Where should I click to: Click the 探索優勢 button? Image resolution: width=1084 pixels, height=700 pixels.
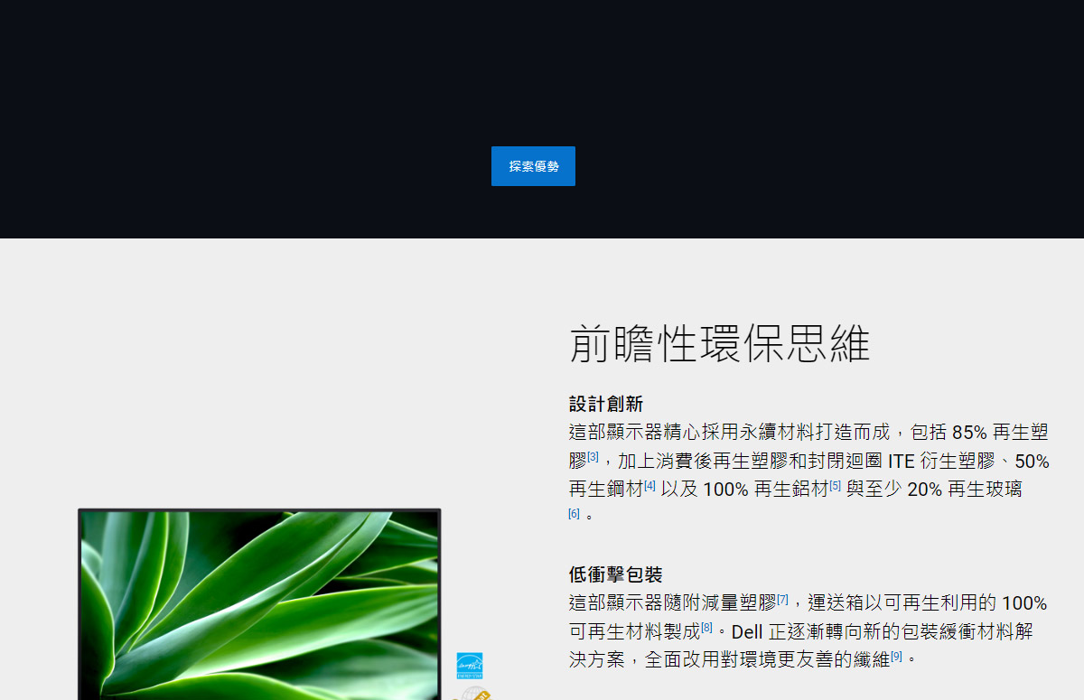pyautogui.click(x=533, y=166)
